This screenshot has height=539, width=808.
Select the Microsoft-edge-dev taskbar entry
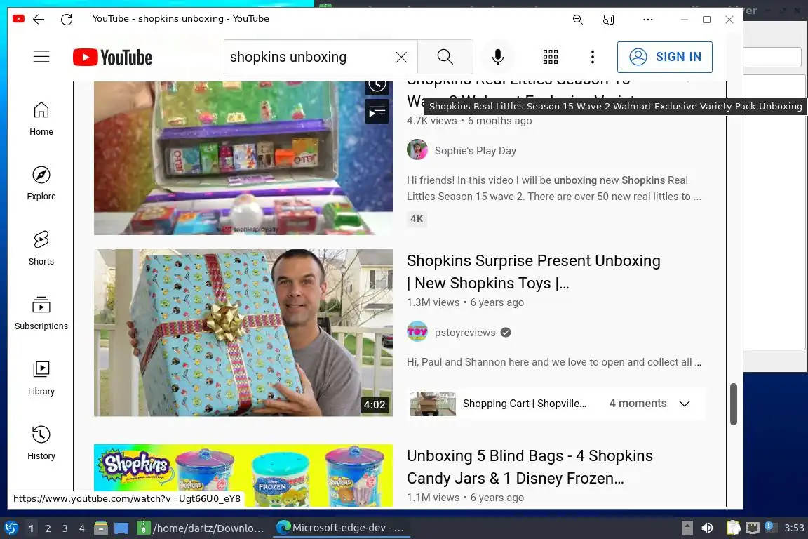tap(341, 528)
